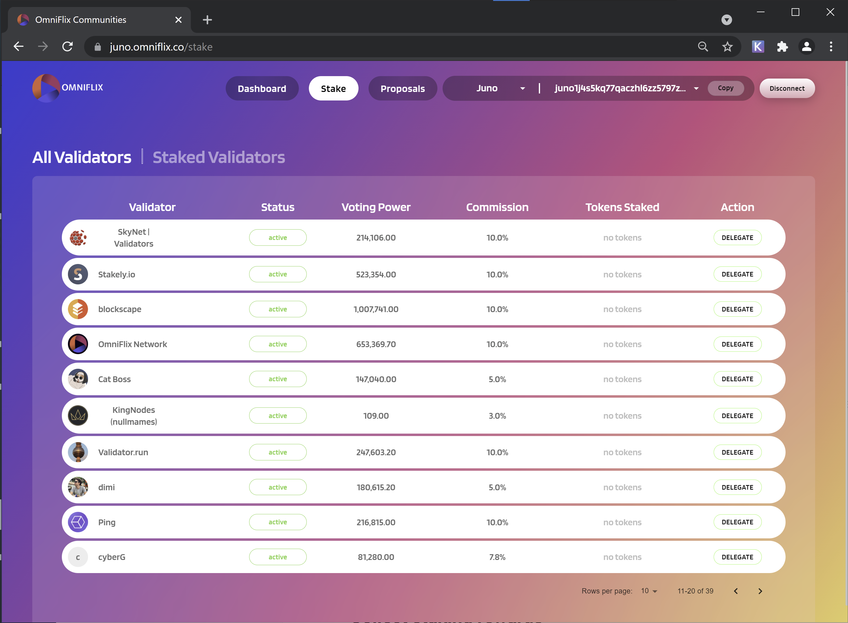The image size is (848, 623).
Task: Click the browser forward arrow
Action: (x=43, y=46)
